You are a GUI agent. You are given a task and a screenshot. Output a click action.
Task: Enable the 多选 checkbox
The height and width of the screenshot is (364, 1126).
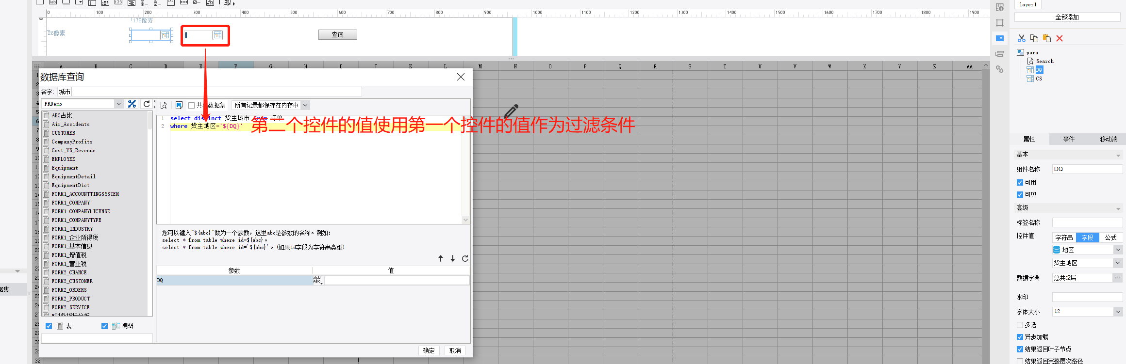click(x=1020, y=325)
